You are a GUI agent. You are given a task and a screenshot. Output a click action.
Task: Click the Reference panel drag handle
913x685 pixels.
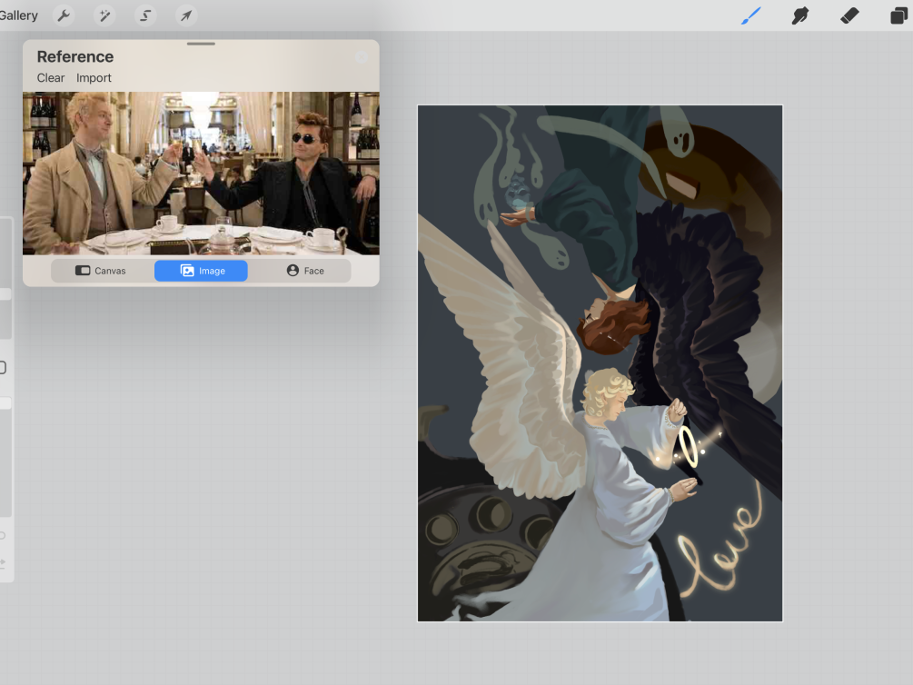click(x=201, y=44)
